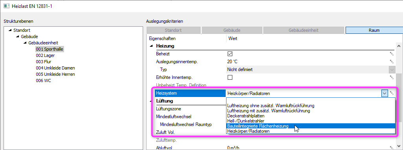Collapse the Gebäude tree node

pyautogui.click(x=18, y=37)
